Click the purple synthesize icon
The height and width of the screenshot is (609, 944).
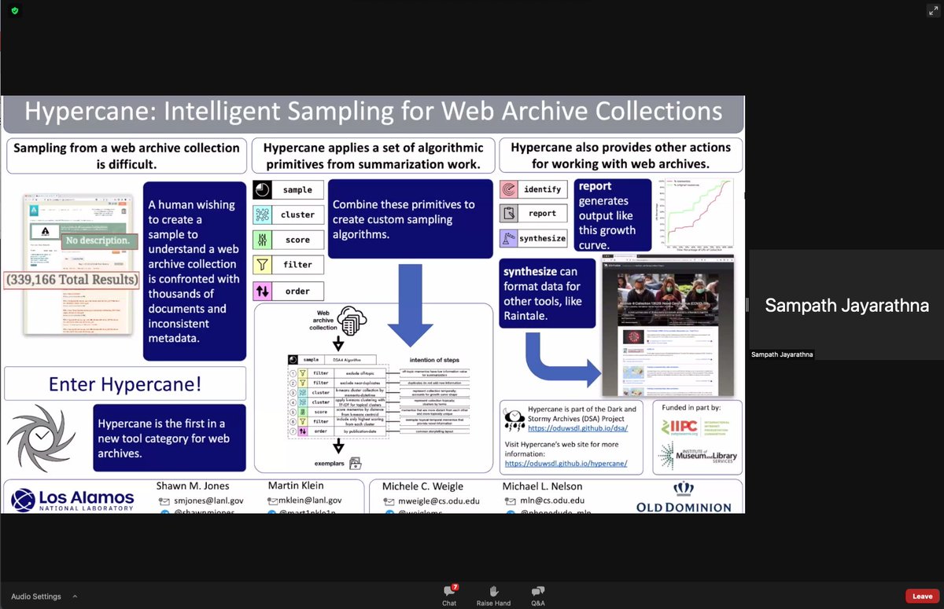coord(509,237)
